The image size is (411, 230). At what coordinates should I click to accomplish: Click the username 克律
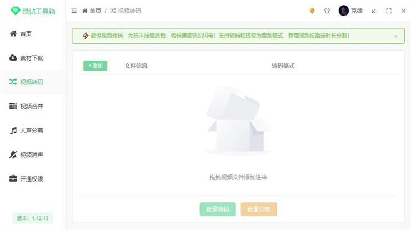click(x=357, y=11)
